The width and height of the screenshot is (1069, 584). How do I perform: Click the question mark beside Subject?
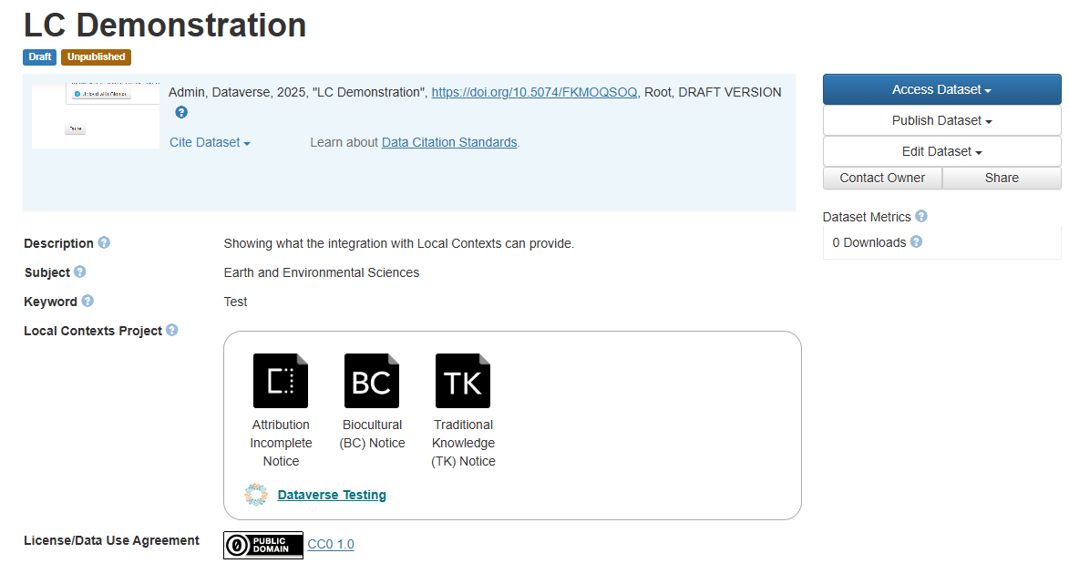click(x=78, y=272)
